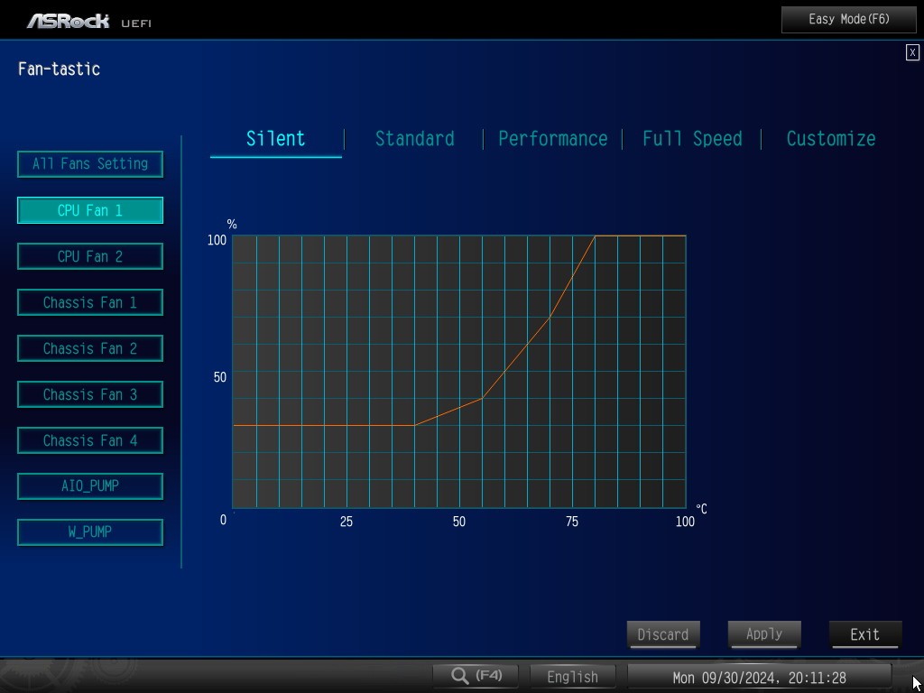This screenshot has height=693, width=924.
Task: Switch to the Performance profile tab
Action: click(552, 139)
